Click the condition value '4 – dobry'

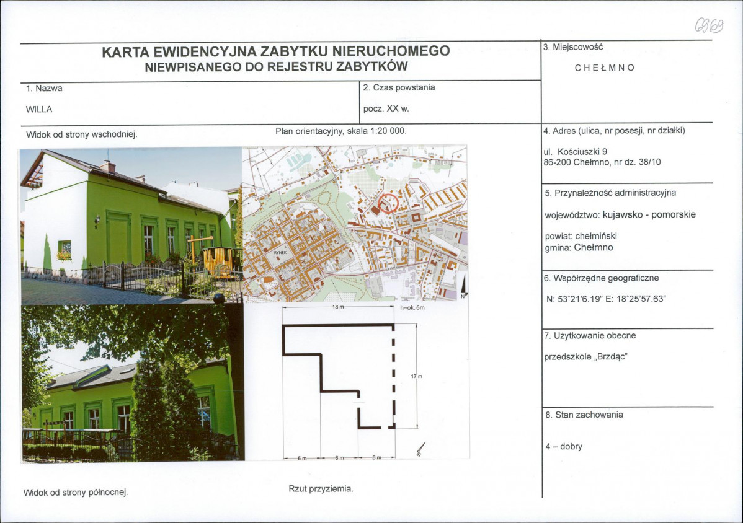pyautogui.click(x=563, y=446)
